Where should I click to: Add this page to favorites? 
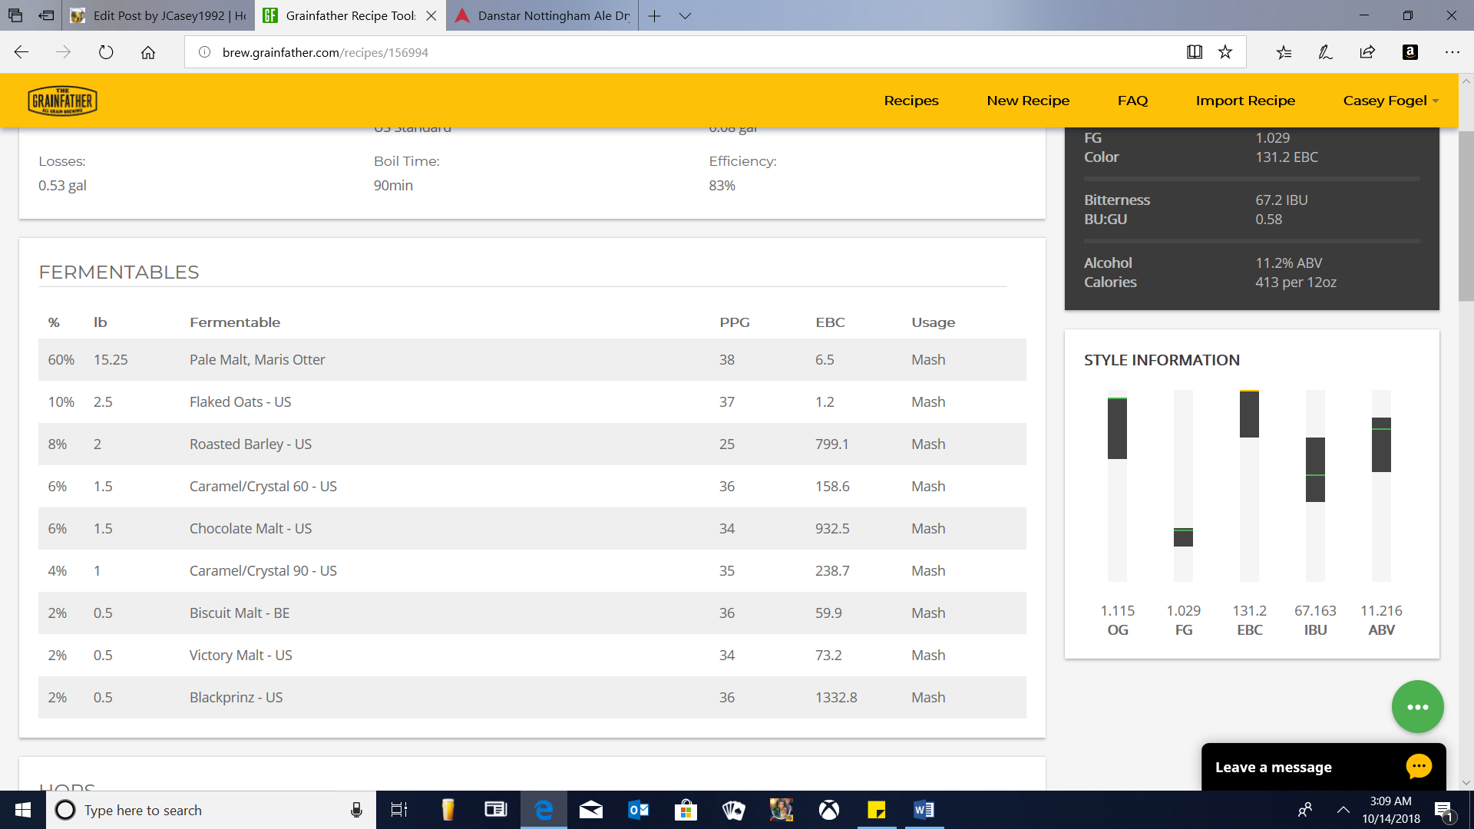pos(1225,52)
